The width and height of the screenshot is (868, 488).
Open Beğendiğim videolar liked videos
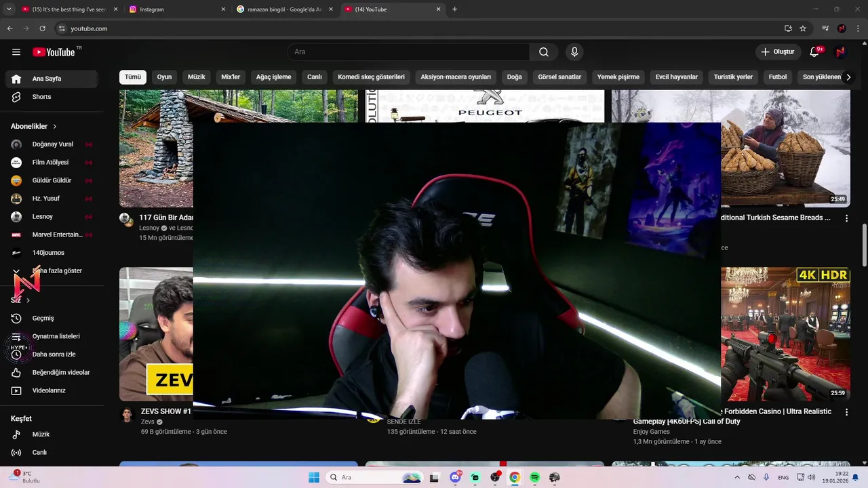[52, 373]
